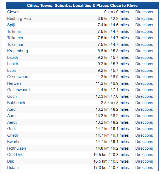This screenshot has height=174, width=160.
Task: Get Directions to Holthuizen
Action: pyautogui.click(x=144, y=148)
